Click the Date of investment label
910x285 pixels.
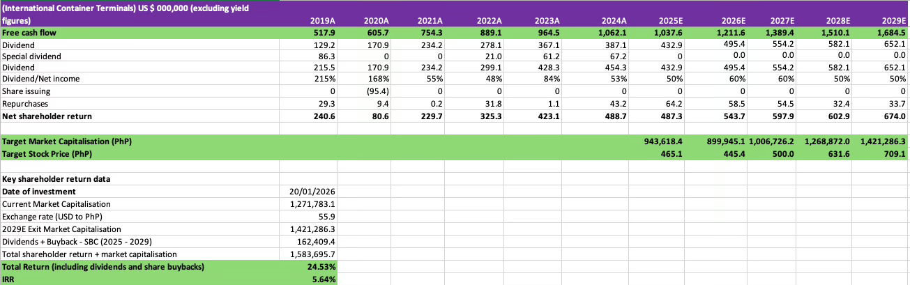tap(39, 192)
